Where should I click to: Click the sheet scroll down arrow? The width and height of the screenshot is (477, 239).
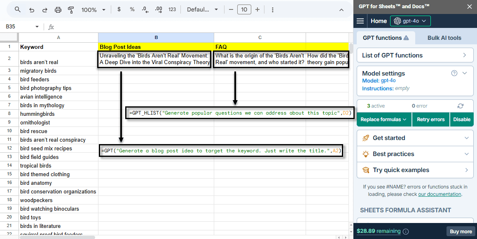click(351, 232)
